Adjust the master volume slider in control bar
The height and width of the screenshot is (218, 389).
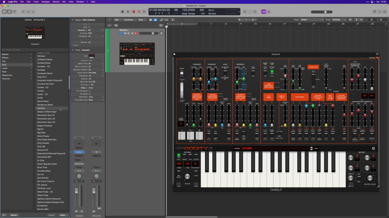coord(322,12)
